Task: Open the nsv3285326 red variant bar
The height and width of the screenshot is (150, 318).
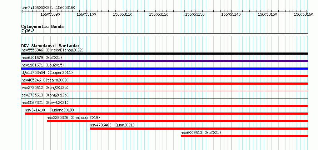Action: pyautogui.click(x=178, y=121)
